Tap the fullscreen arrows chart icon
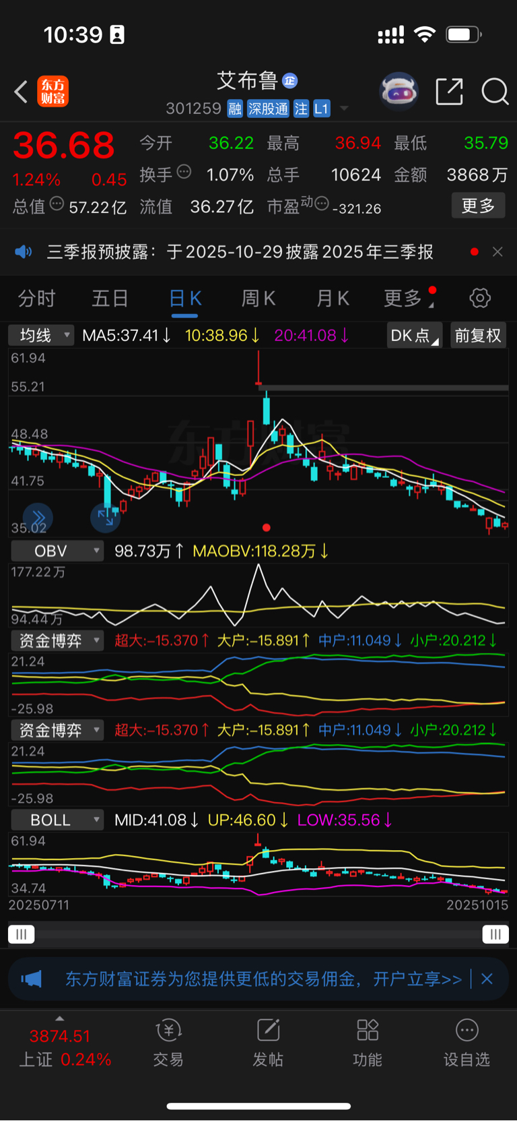Screen dimensions: 517x1121 click(105, 517)
